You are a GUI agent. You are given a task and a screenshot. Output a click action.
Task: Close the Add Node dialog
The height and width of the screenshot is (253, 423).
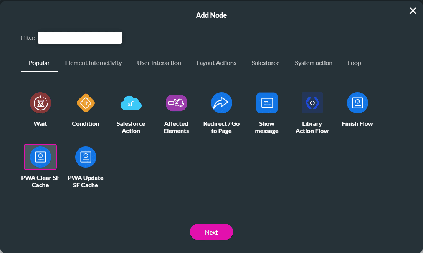tap(413, 11)
